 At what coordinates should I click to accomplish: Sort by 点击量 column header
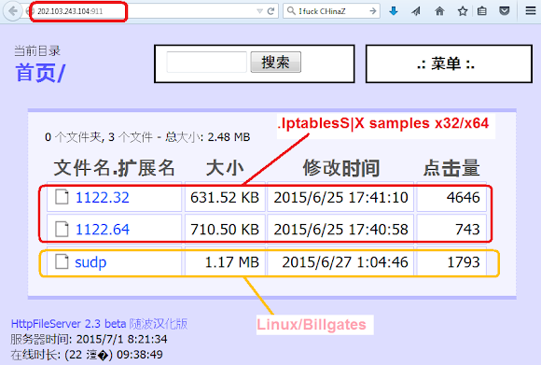click(451, 168)
